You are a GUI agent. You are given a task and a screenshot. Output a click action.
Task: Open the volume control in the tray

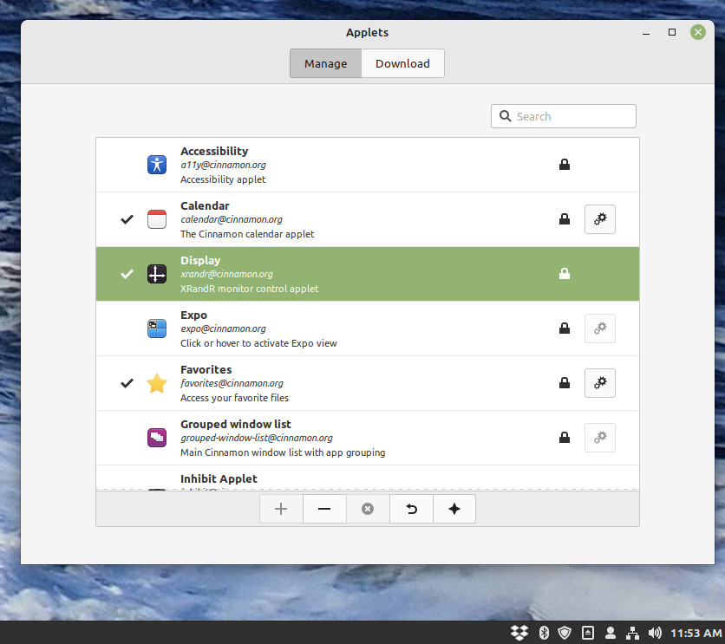[653, 633]
